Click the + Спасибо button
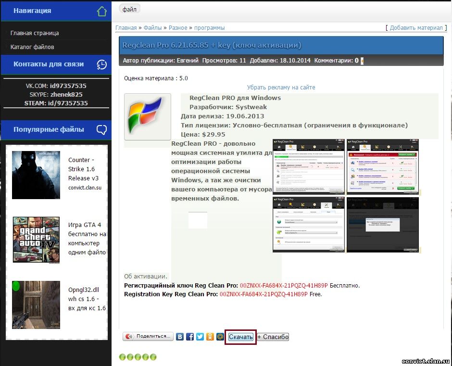452x366 pixels. click(x=273, y=337)
